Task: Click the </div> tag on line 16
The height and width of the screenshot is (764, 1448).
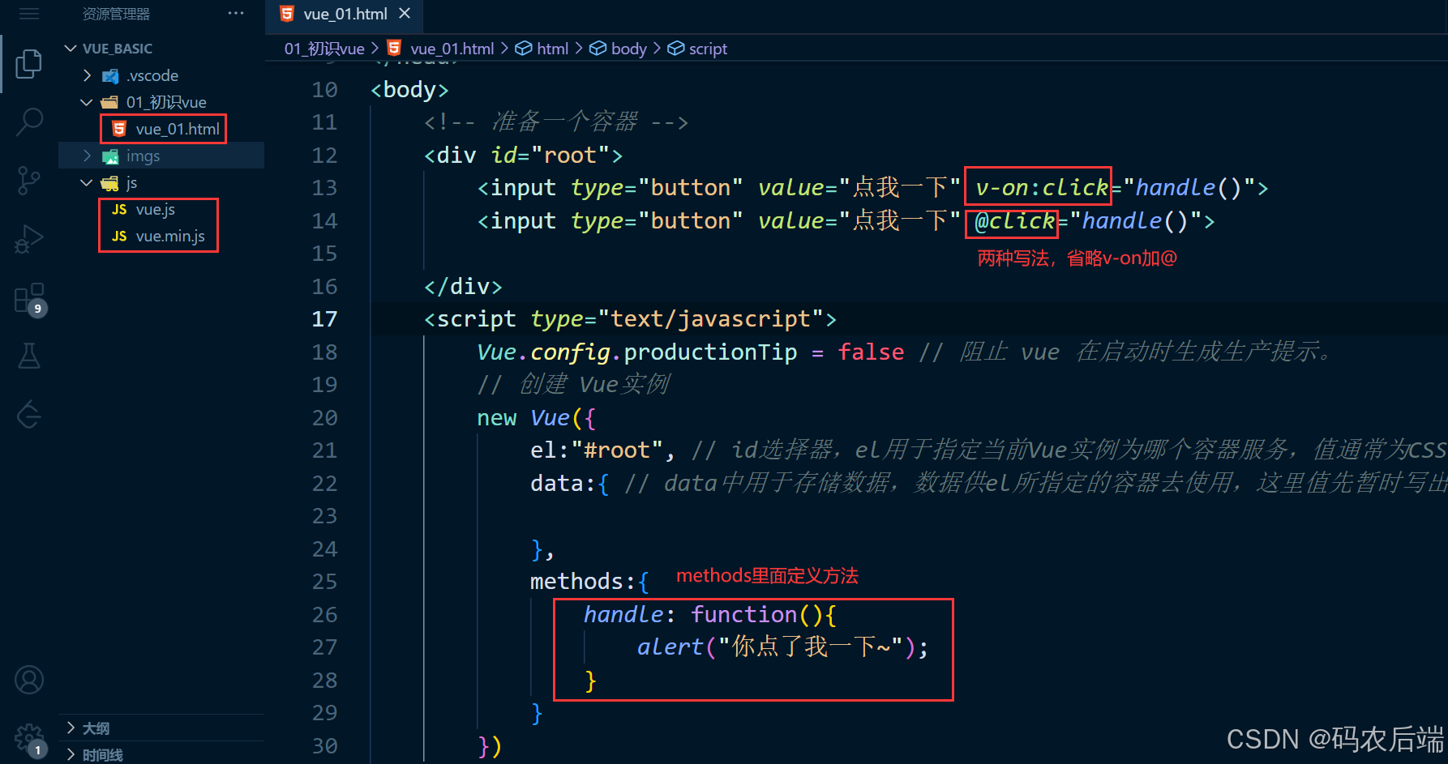Action: pos(463,287)
